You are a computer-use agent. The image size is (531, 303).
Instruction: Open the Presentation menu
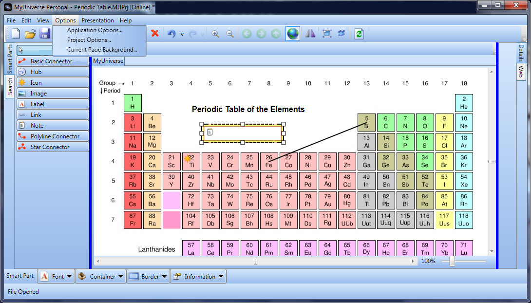tap(97, 20)
